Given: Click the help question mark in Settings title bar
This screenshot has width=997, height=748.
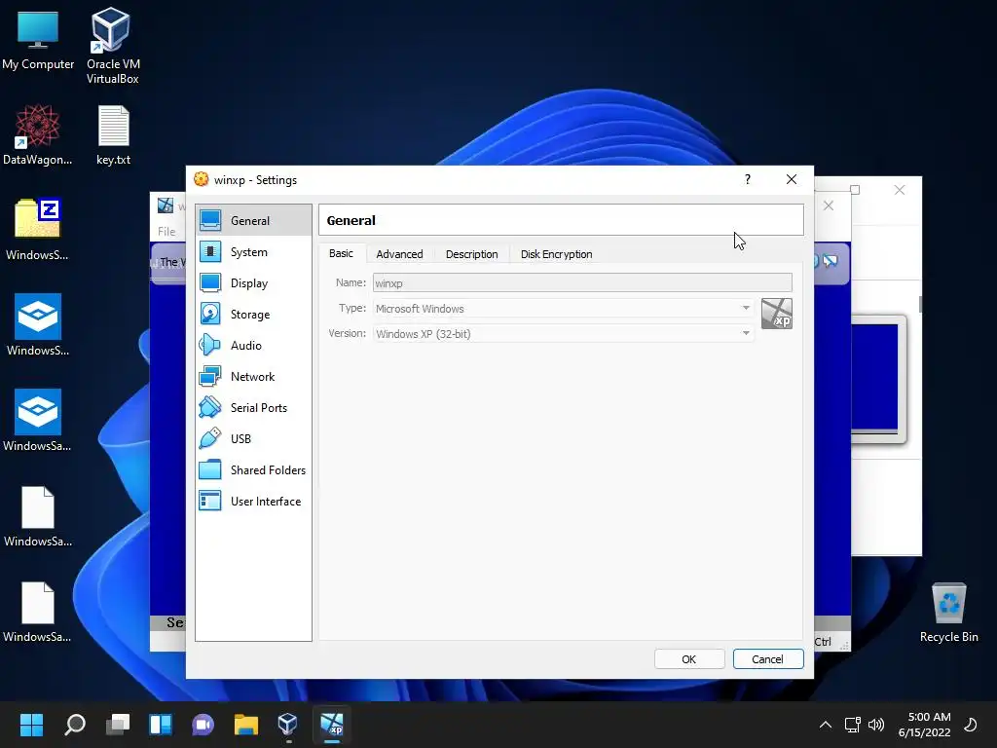Looking at the screenshot, I should (748, 179).
